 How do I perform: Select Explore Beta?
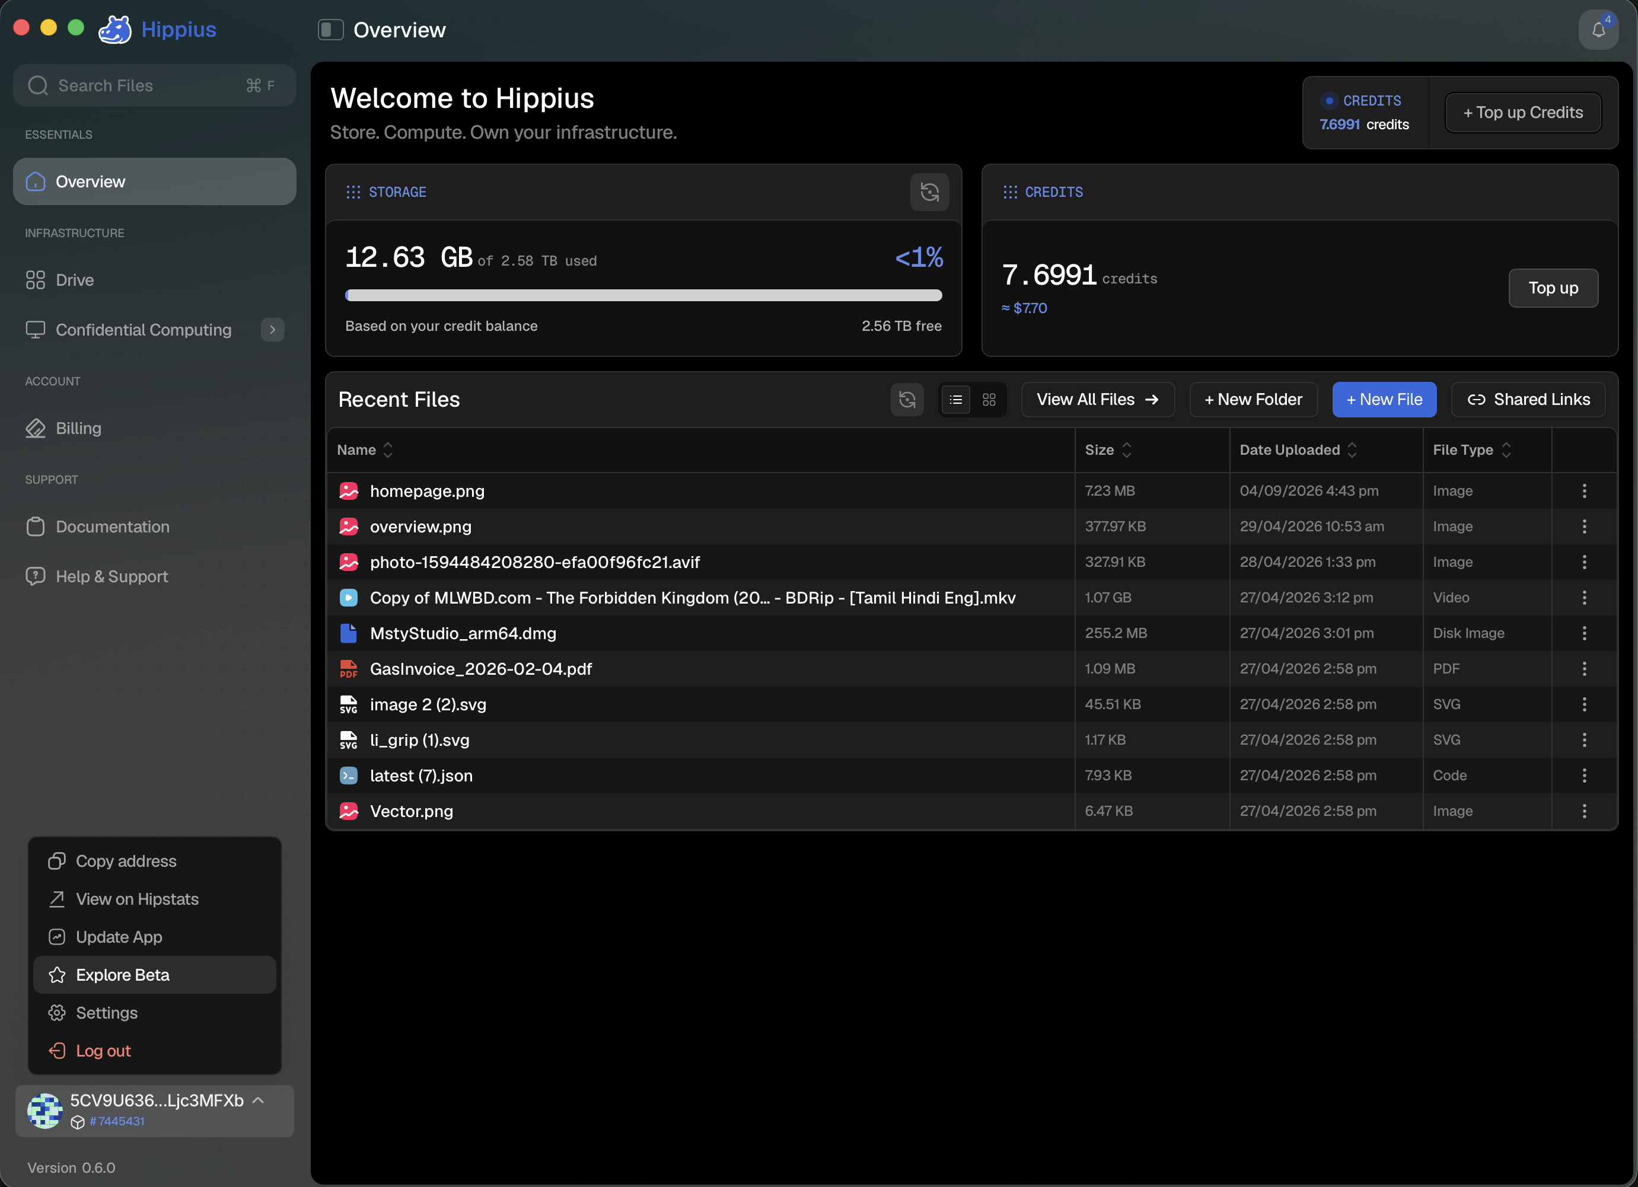click(155, 975)
